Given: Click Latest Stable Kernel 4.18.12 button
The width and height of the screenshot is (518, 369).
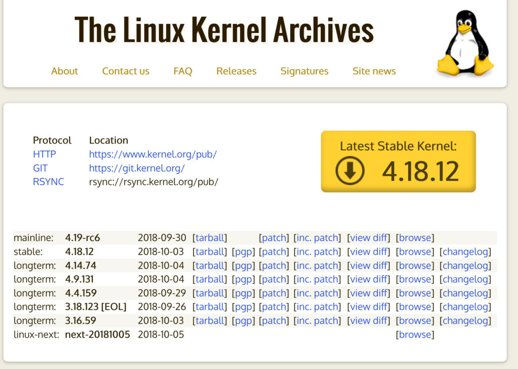Looking at the screenshot, I should coord(399,161).
